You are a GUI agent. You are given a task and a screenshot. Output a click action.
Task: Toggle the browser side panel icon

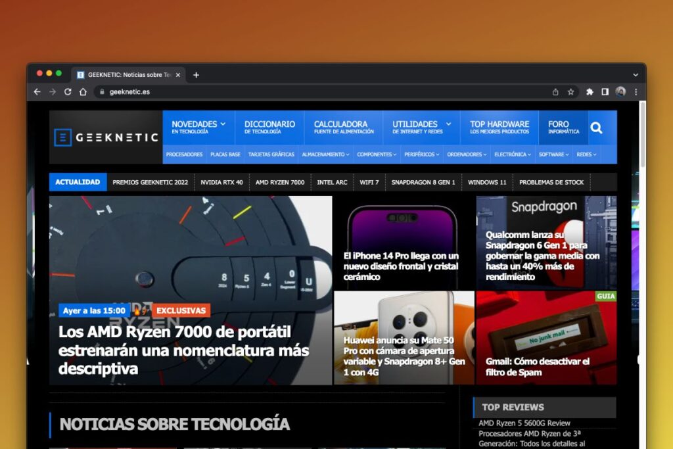point(605,92)
